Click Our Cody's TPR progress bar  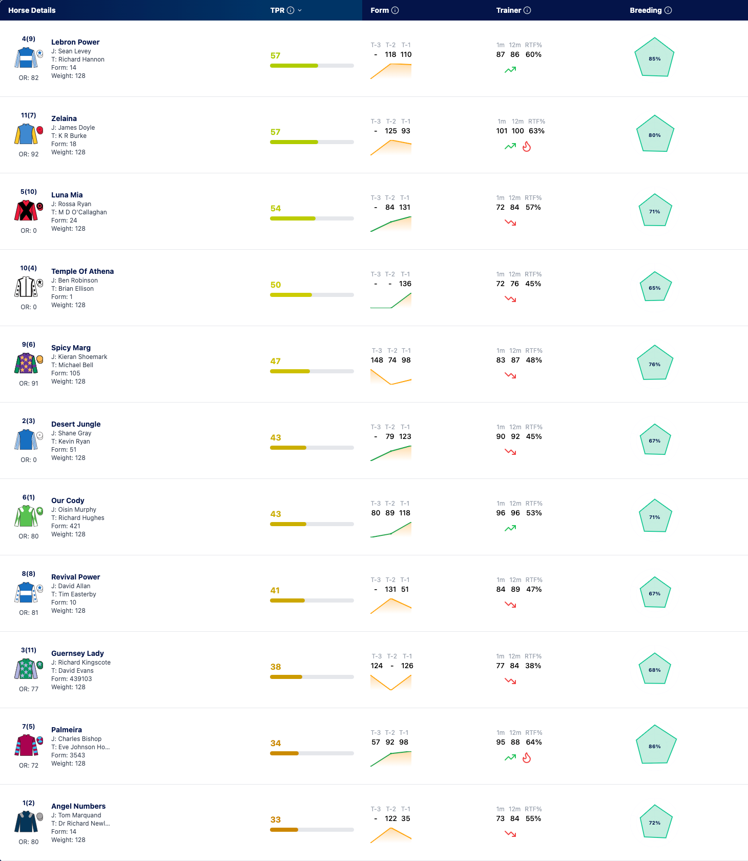[x=312, y=524]
